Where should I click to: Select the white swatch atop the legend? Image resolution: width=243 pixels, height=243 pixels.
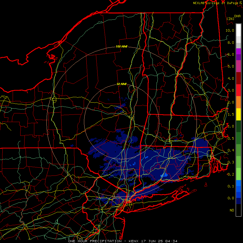[238, 30]
